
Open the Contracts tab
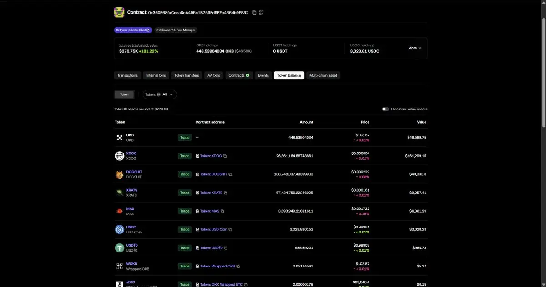coord(239,75)
